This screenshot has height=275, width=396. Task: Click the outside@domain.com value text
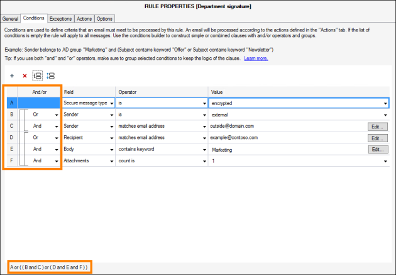[232, 126]
